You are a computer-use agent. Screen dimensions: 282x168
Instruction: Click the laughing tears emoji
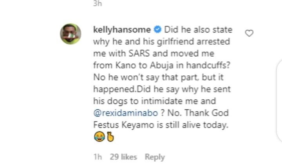point(99,138)
